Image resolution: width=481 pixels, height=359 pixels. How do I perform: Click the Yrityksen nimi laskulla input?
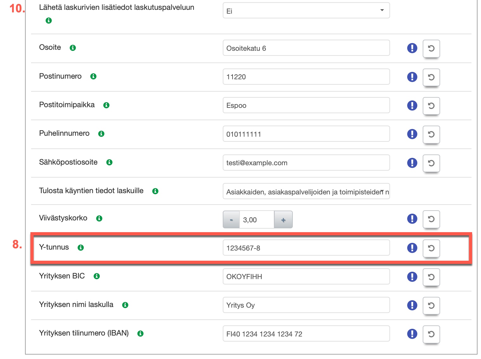pos(306,305)
